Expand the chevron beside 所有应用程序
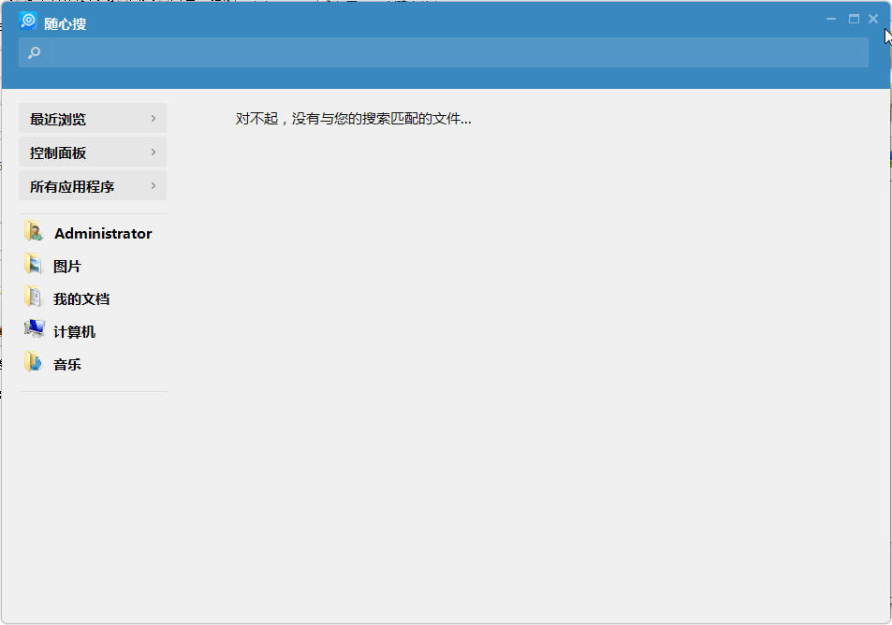This screenshot has width=892, height=625. click(x=153, y=185)
